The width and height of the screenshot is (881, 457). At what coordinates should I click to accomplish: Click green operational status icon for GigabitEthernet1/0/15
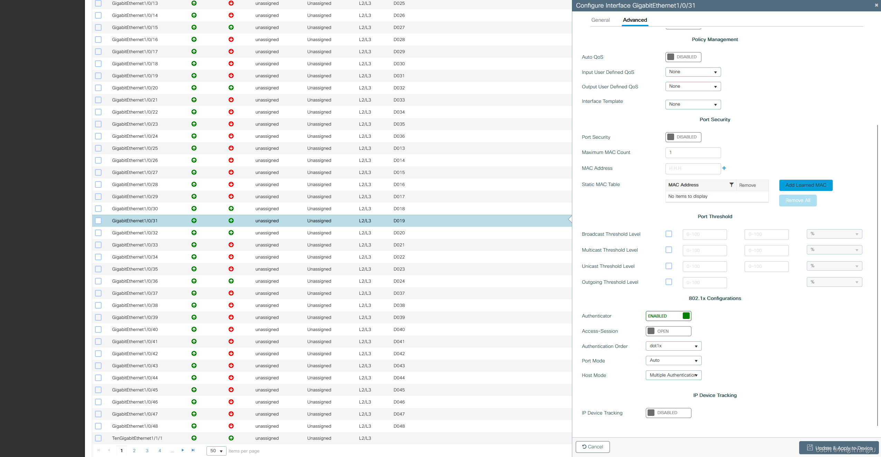pos(231,27)
